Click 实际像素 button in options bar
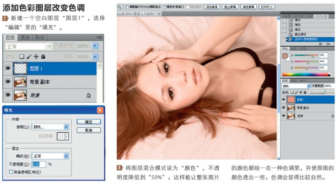This screenshot has height=183, width=336. [x=212, y=7]
